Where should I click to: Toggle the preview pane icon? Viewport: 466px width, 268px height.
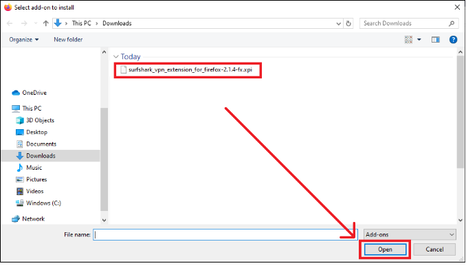point(435,40)
